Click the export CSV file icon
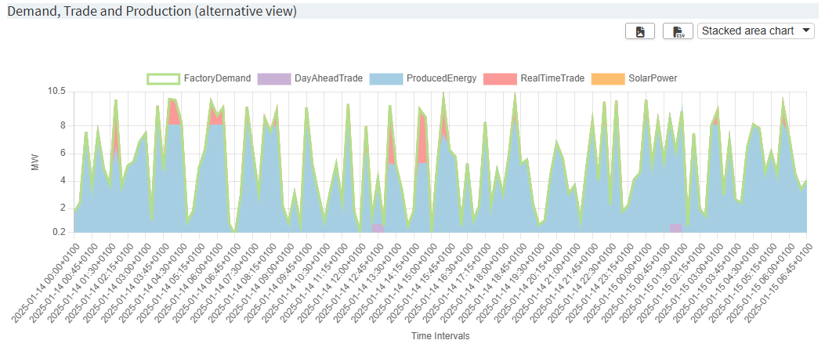 coord(678,31)
